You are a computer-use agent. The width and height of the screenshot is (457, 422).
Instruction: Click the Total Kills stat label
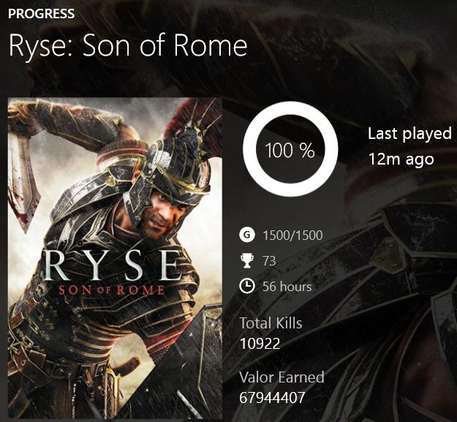(x=271, y=323)
